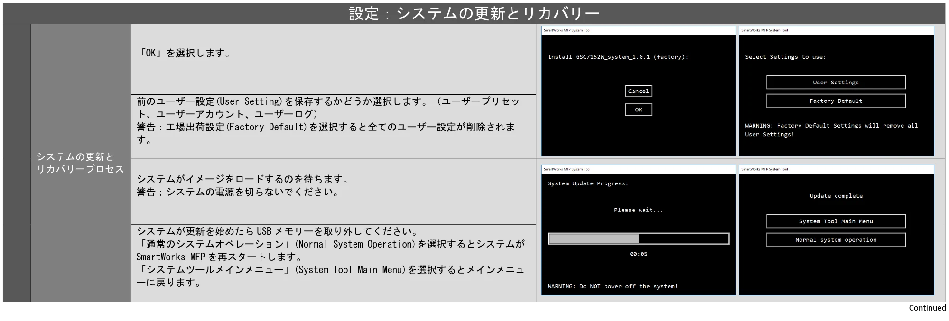Click the 00:05 elapsed time text
The image size is (949, 321).
click(x=638, y=254)
